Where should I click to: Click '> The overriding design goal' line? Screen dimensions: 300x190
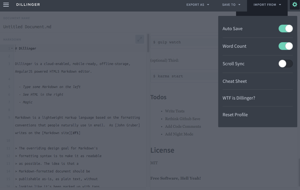coord(57,148)
